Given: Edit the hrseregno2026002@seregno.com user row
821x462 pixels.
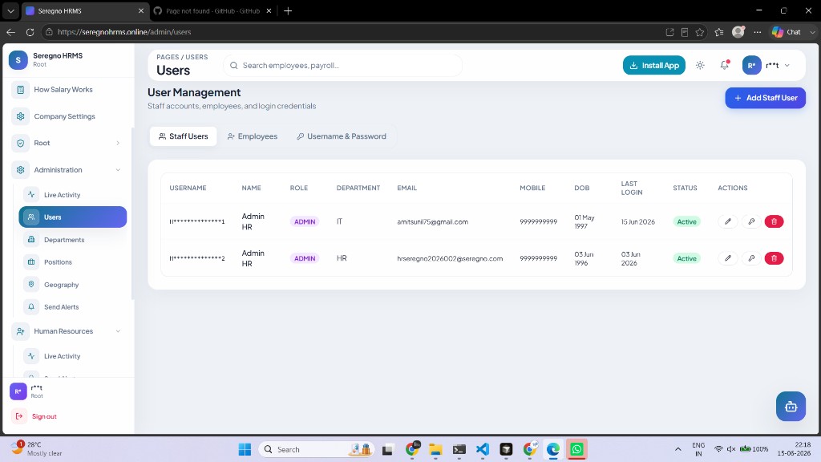Looking at the screenshot, I should tap(728, 258).
